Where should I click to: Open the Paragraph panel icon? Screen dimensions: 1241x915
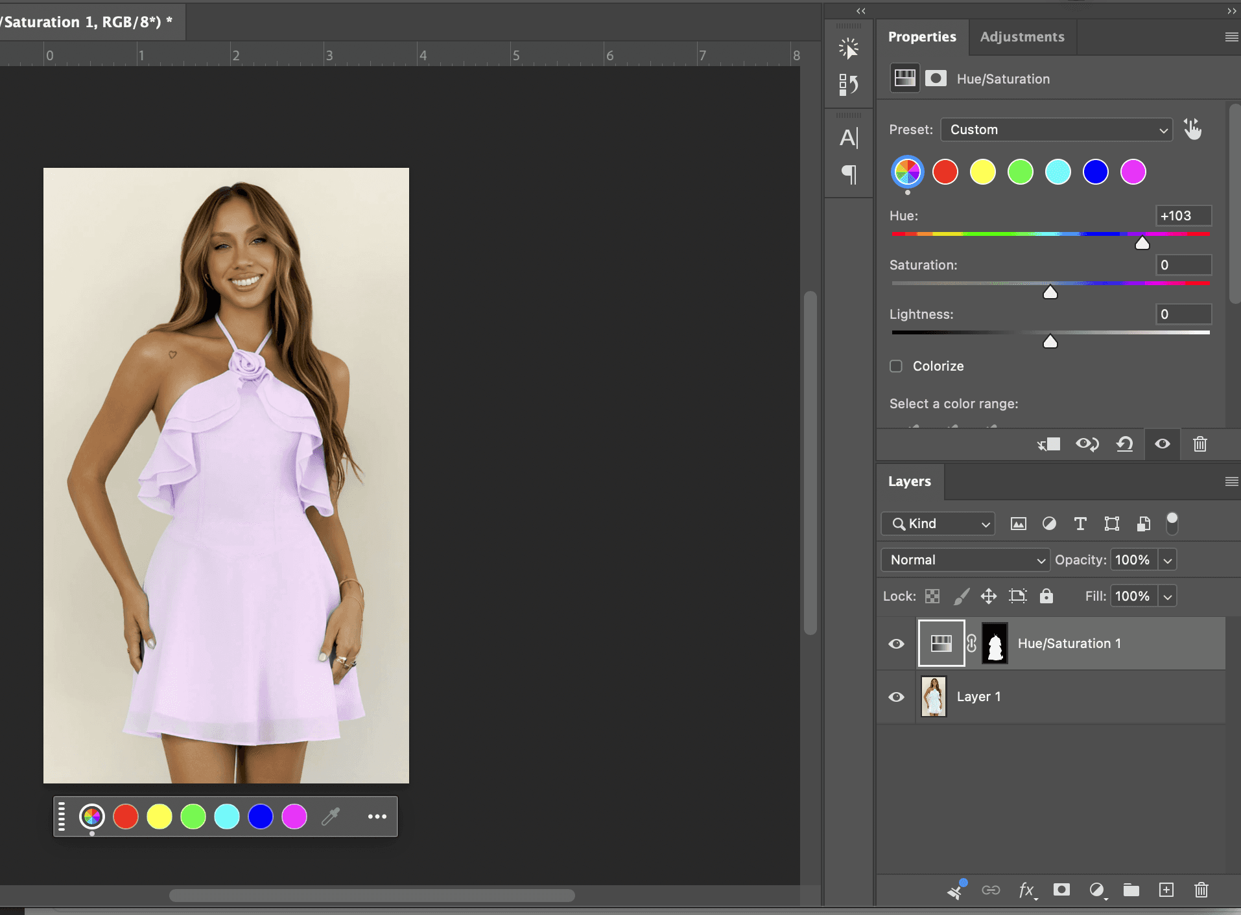coord(849,174)
